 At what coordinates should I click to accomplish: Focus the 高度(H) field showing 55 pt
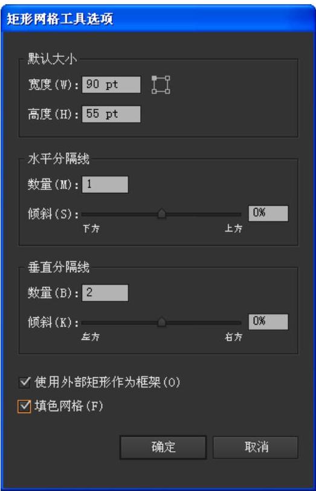pyautogui.click(x=111, y=114)
